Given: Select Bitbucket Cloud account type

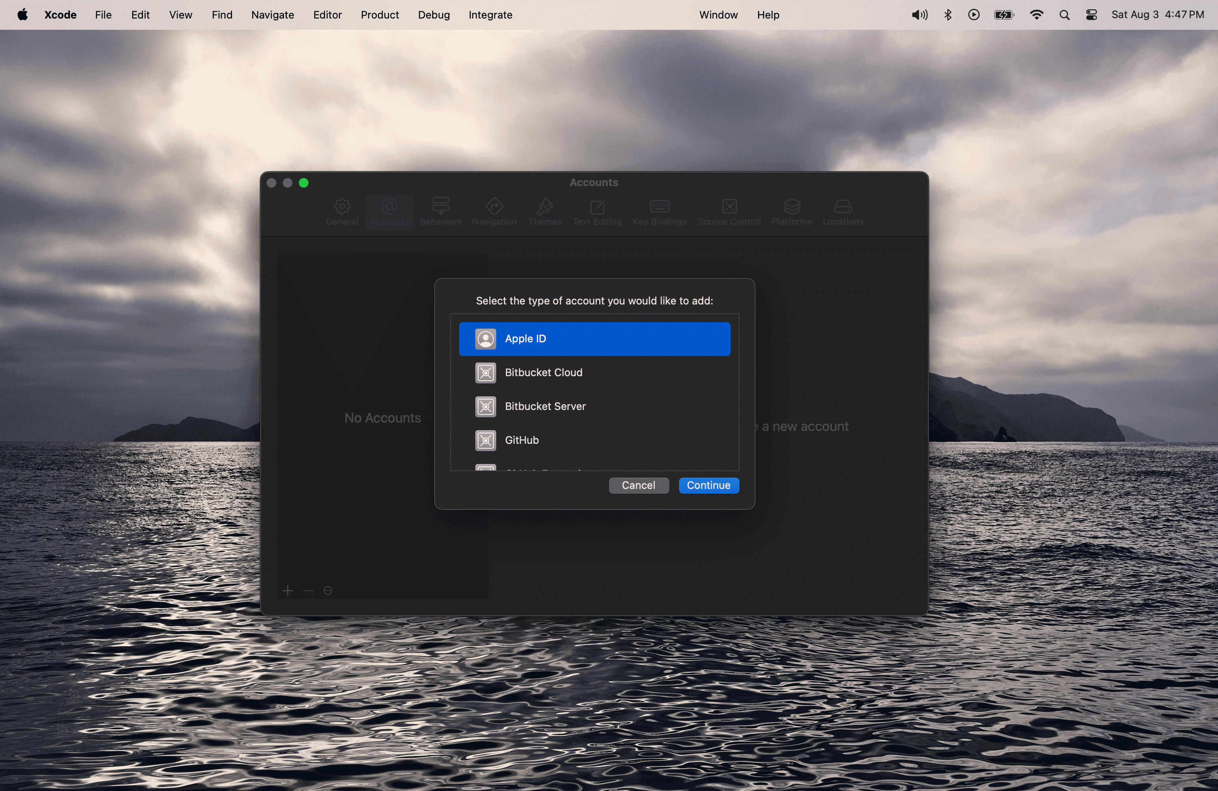Looking at the screenshot, I should (x=594, y=373).
